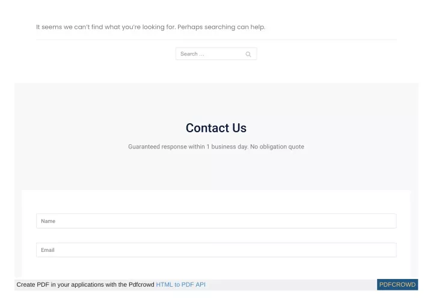Click the 'Perhaps searching can help' sentence
433x306 pixels.
click(221, 27)
